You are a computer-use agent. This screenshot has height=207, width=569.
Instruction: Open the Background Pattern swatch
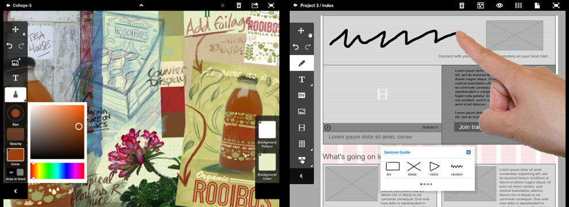pos(267,129)
